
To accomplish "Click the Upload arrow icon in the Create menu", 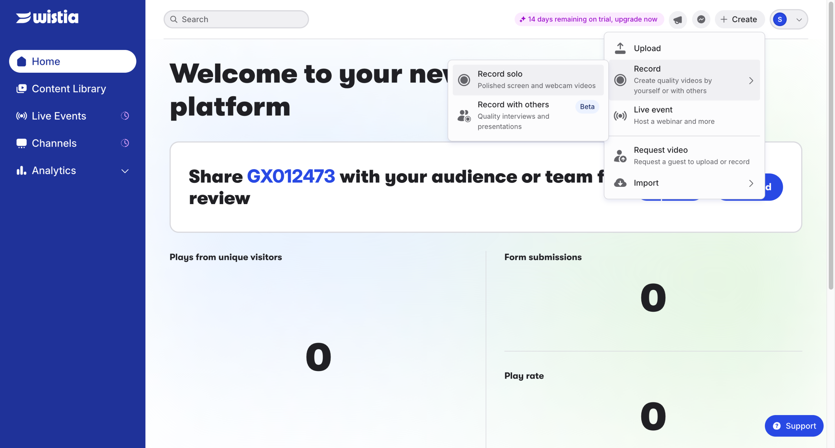I will point(620,48).
